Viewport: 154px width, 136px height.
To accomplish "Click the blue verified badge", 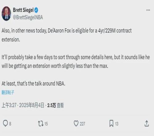I will pos(36,10).
